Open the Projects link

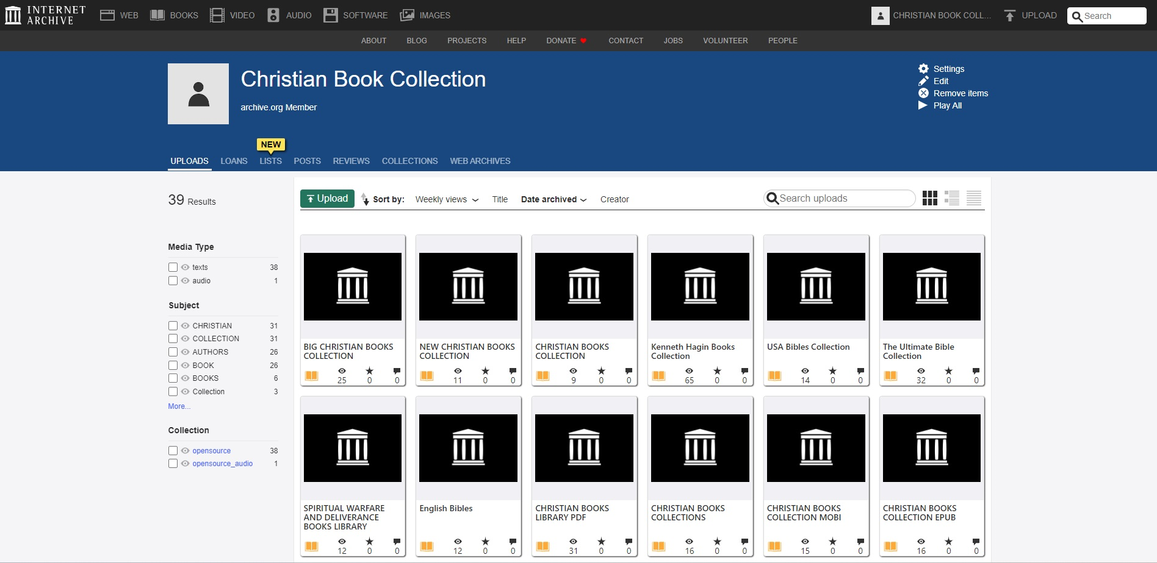[467, 41]
